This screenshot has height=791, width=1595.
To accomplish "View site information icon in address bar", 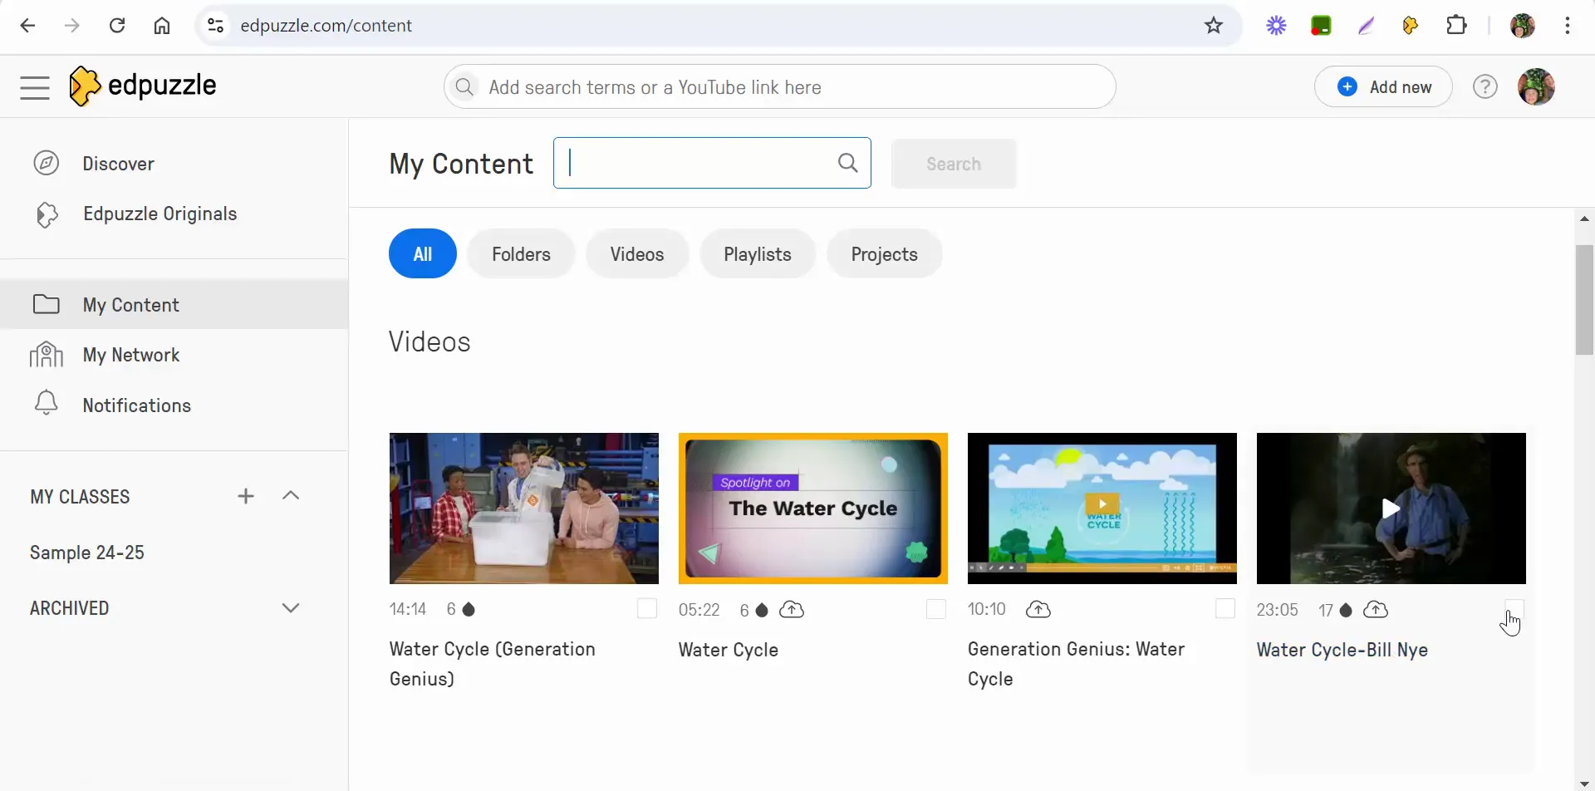I will coord(215,26).
